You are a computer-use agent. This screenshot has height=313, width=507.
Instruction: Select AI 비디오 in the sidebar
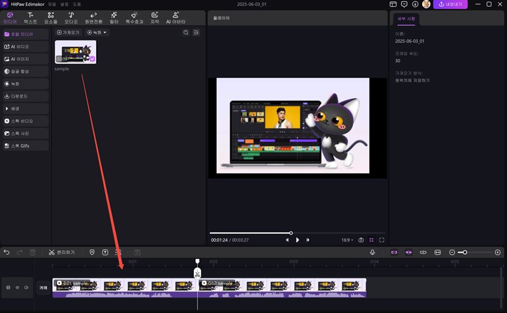(x=25, y=46)
